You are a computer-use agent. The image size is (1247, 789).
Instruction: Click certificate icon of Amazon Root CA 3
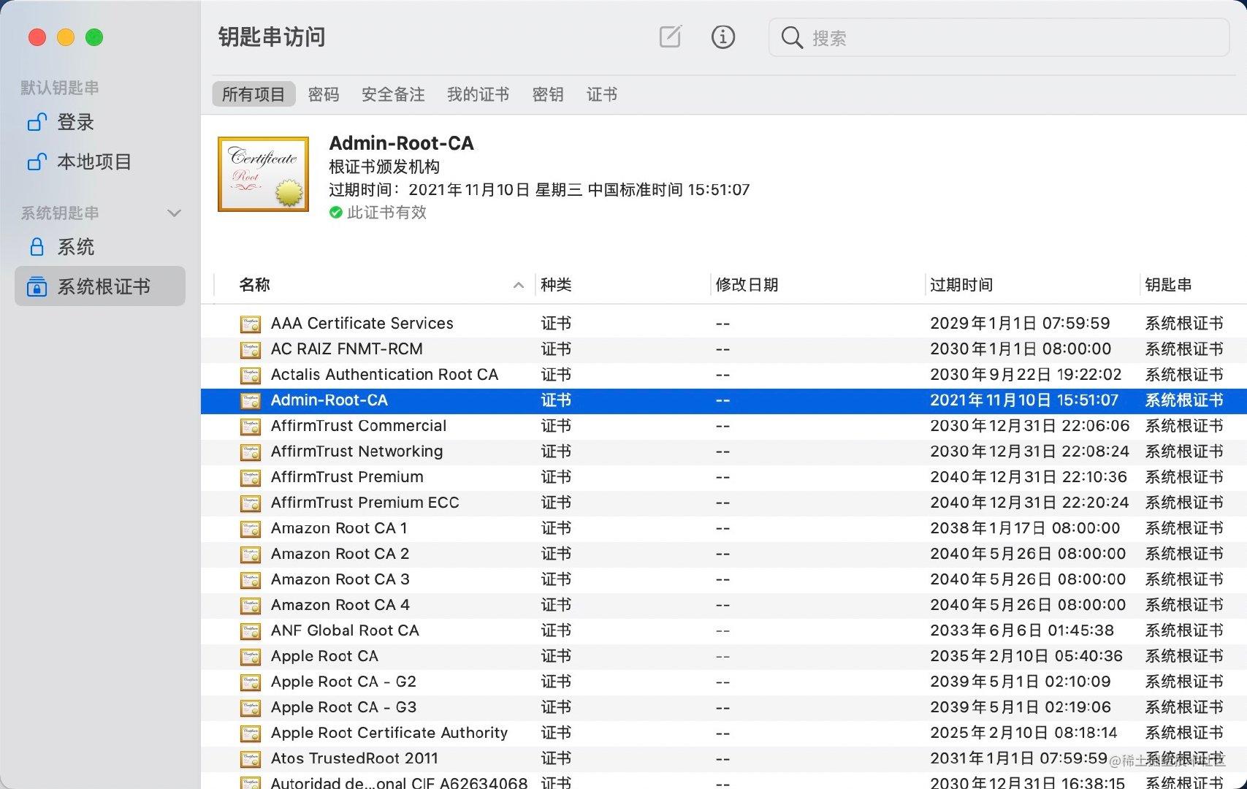coord(251,579)
